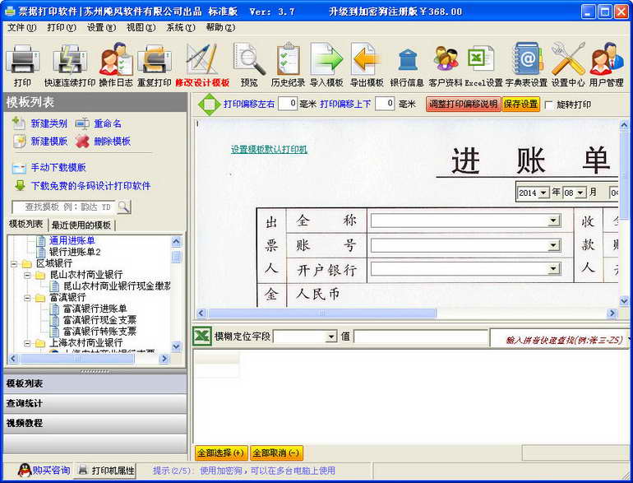The width and height of the screenshot is (633, 483).
Task: Click template tree horizontal scrollbar thumb
Action: (x=76, y=359)
